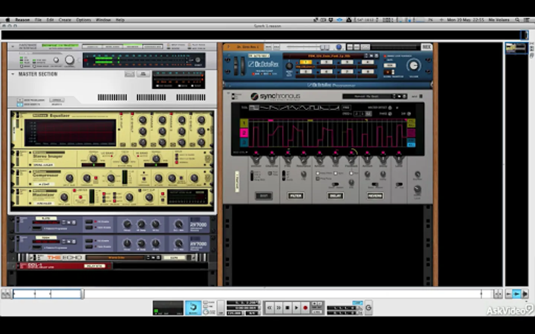
Task: Click the blue button on the transport panel
Action: [193, 308]
